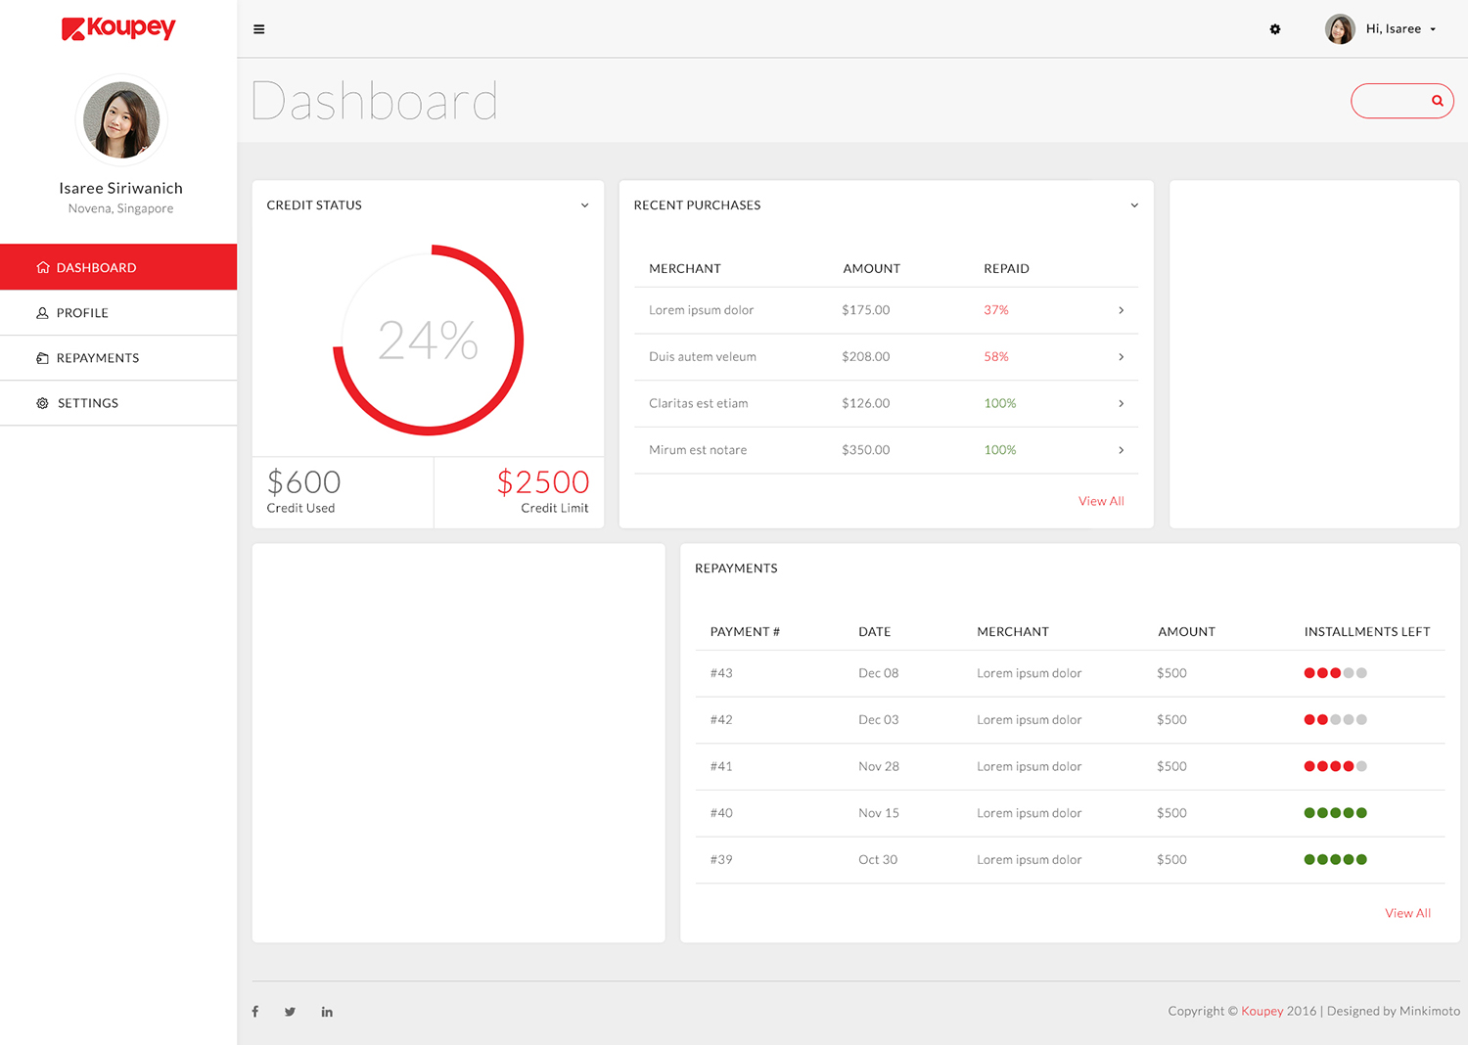Open the LinkedIn footer icon
The image size is (1468, 1045).
tap(327, 1012)
